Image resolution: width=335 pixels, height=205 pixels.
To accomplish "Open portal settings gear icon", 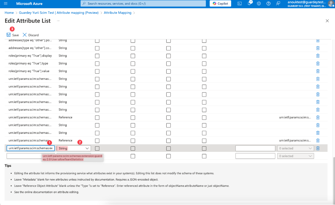I will click(259, 4).
